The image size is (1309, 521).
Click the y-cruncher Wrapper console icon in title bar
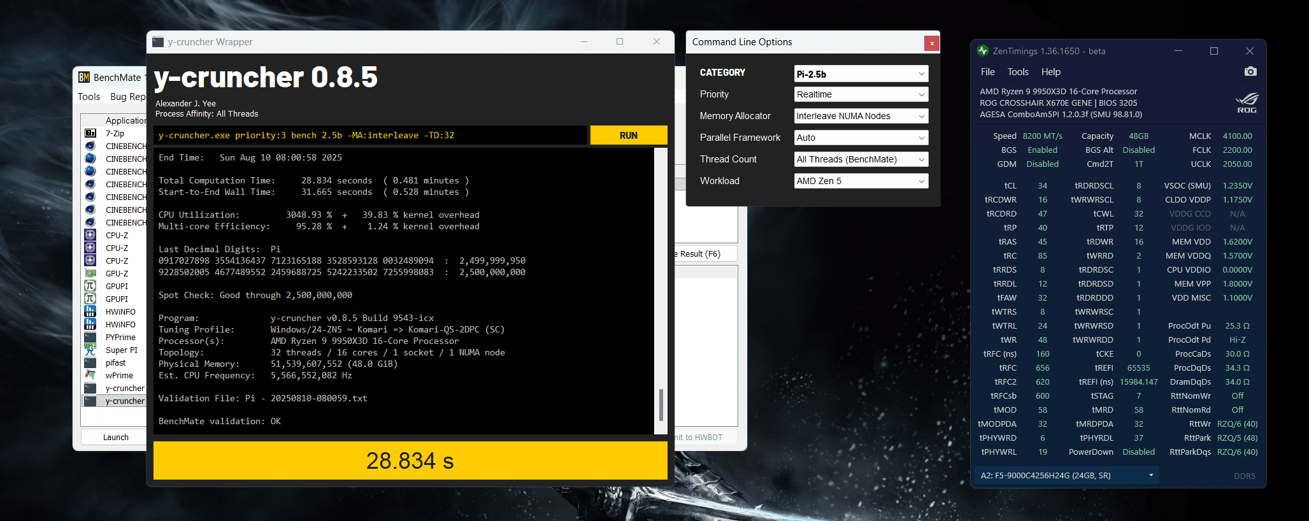[158, 42]
